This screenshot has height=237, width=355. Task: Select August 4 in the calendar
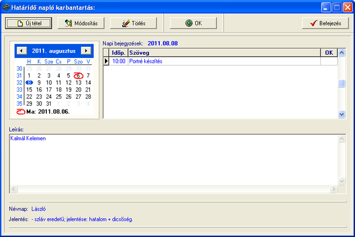click(x=59, y=76)
